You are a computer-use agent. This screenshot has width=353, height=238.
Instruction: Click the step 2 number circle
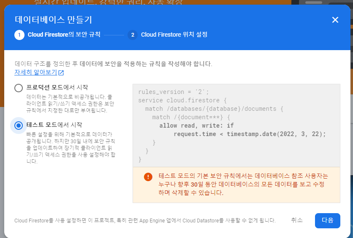133,35
